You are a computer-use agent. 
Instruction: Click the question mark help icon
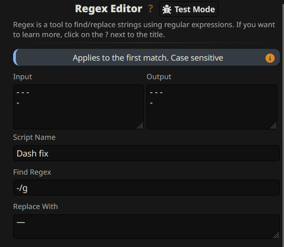[151, 9]
